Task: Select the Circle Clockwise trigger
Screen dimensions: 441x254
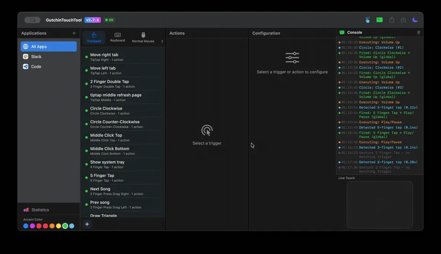Action: click(x=123, y=111)
